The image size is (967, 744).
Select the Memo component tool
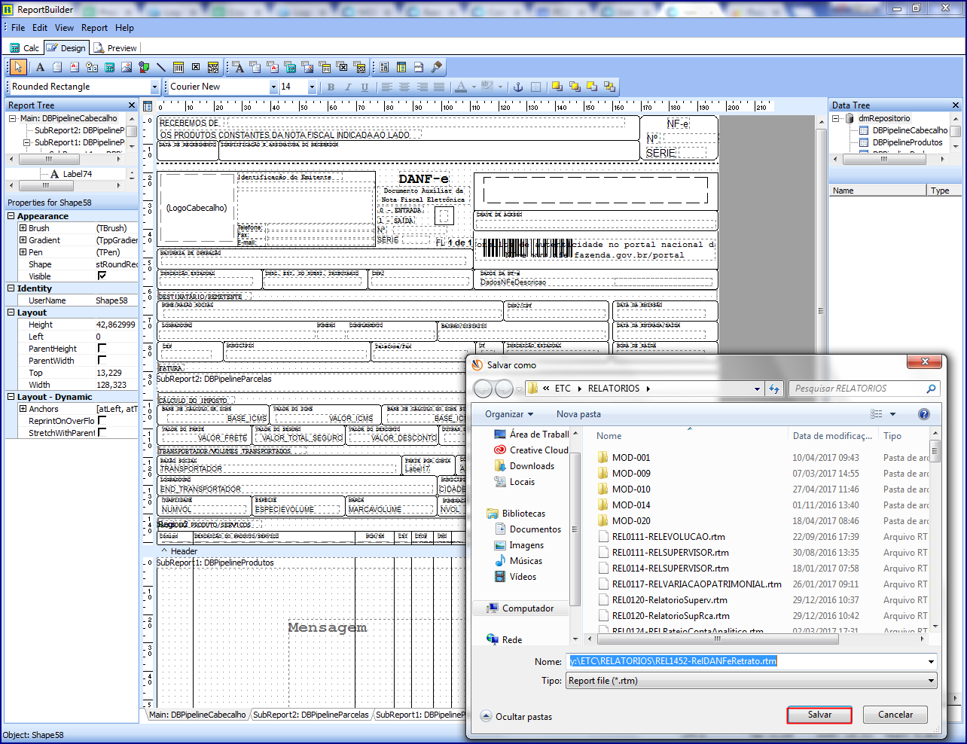point(57,67)
